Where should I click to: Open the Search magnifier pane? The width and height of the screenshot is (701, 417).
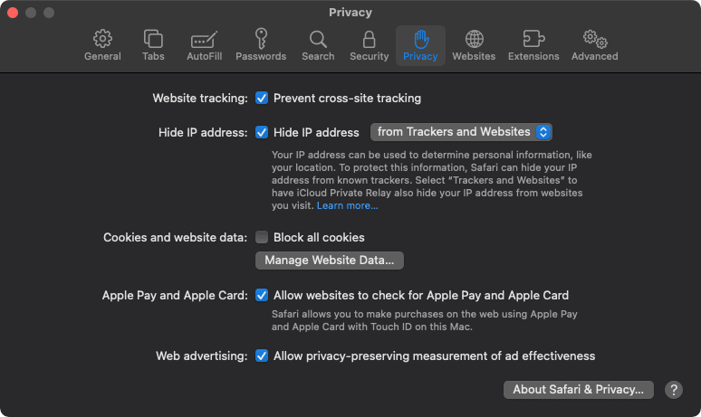tap(318, 45)
